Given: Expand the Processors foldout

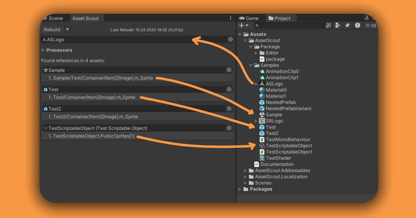Looking at the screenshot, I should [x=43, y=50].
